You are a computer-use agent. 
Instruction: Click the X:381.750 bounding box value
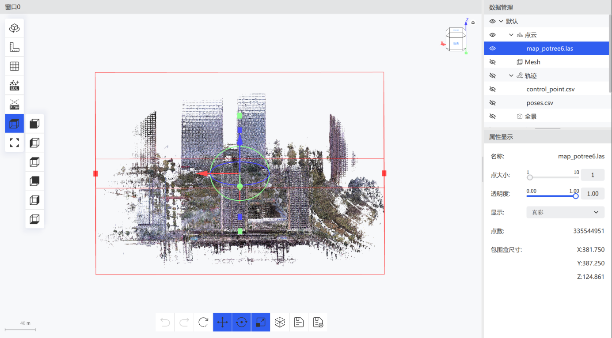click(591, 250)
